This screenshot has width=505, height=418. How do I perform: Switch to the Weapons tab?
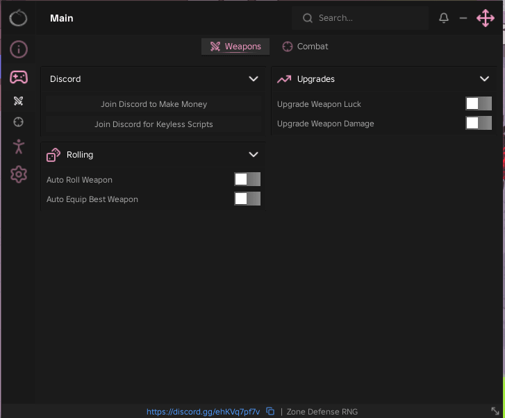coord(235,47)
